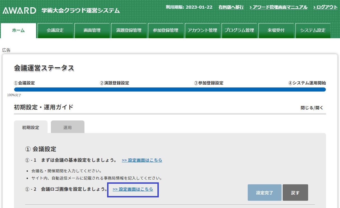Click the AWARD logo
This screenshot has width=340, height=208.
click(x=19, y=11)
